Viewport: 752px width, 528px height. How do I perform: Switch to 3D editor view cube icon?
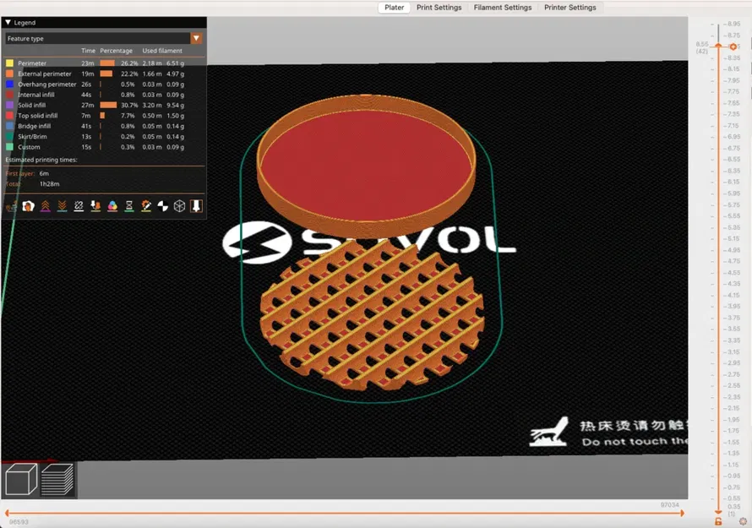pyautogui.click(x=21, y=479)
